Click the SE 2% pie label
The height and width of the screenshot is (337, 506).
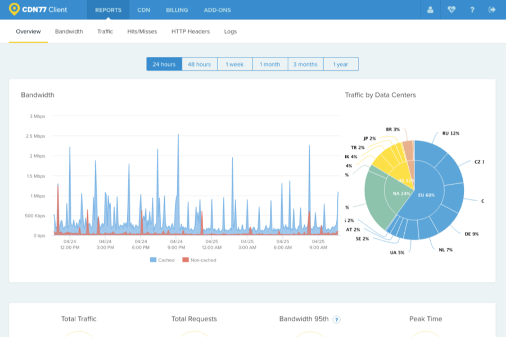[362, 239]
